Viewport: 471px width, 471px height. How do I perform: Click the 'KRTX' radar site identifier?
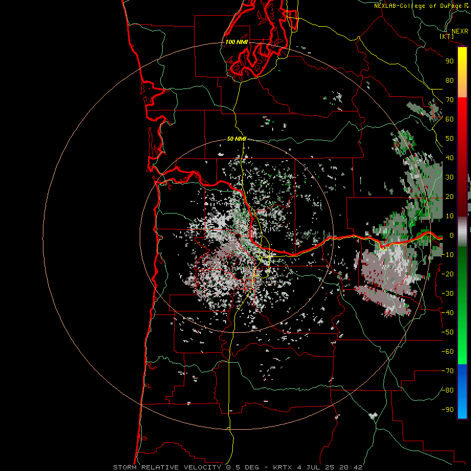point(283,467)
